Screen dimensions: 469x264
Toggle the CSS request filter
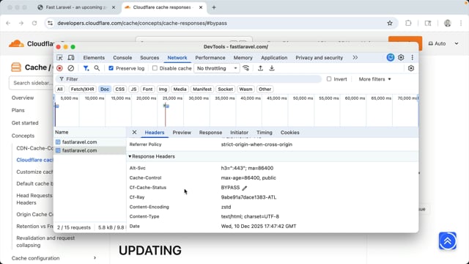(x=120, y=89)
